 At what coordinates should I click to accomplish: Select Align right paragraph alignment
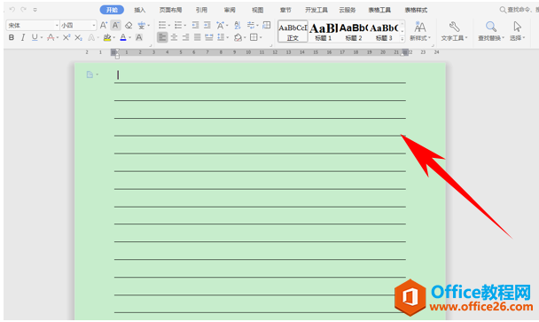(x=185, y=37)
